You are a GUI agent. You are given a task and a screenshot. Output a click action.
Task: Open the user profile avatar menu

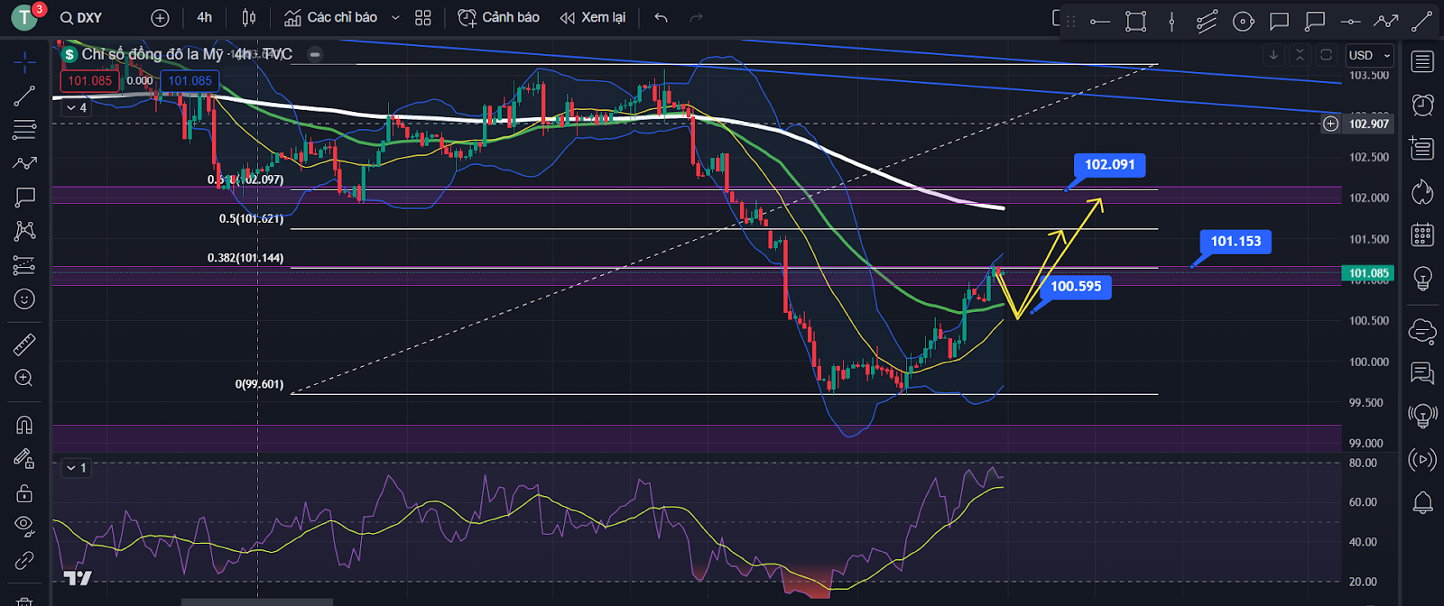pos(24,17)
